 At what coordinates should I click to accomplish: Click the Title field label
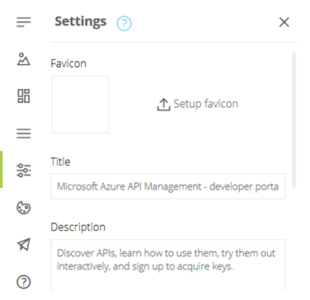tap(60, 162)
